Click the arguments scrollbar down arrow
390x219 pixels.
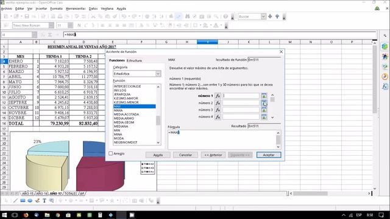click(x=272, y=117)
